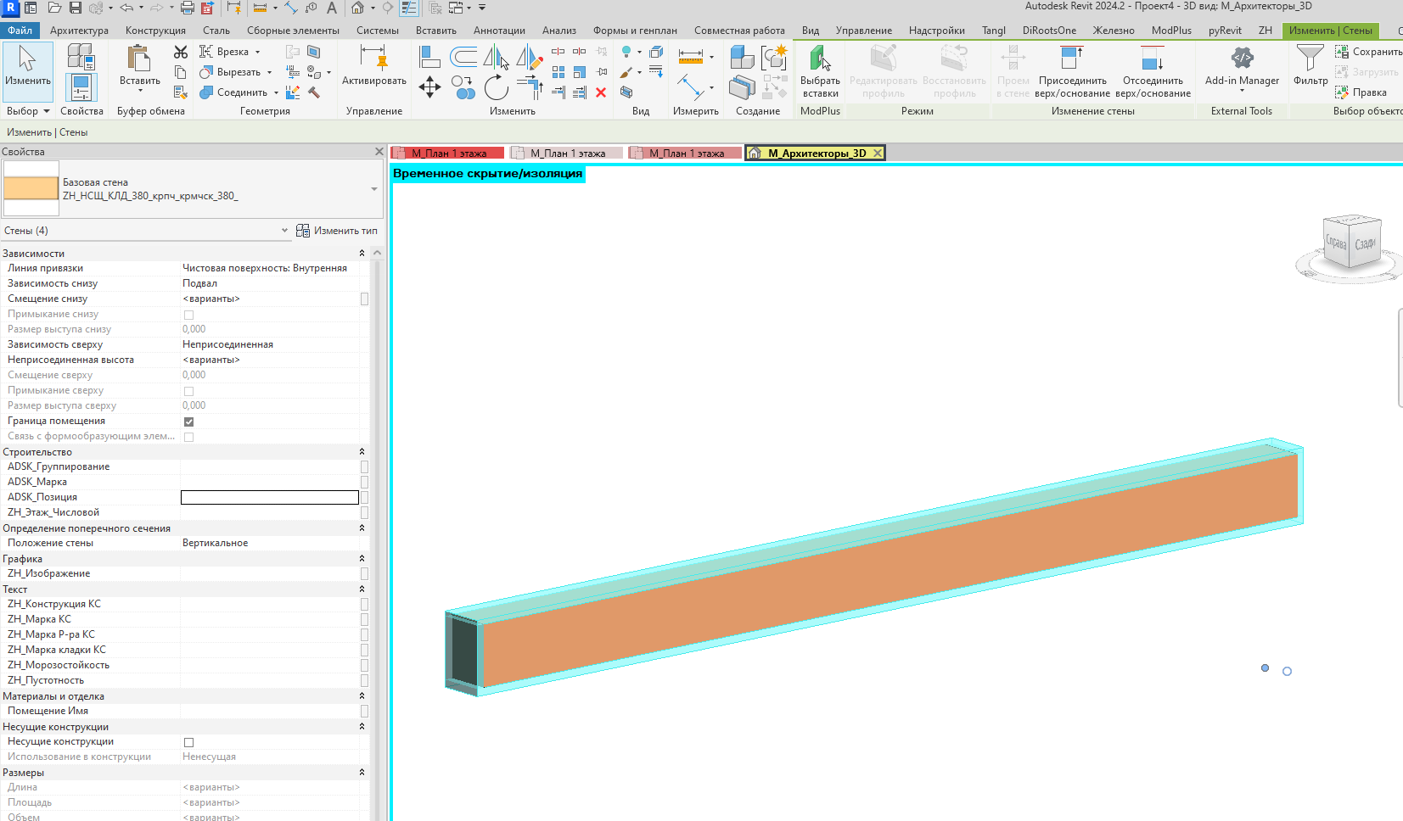This screenshot has height=821, width=1403.
Task: Select the Scale tool icon
Action: point(580,72)
